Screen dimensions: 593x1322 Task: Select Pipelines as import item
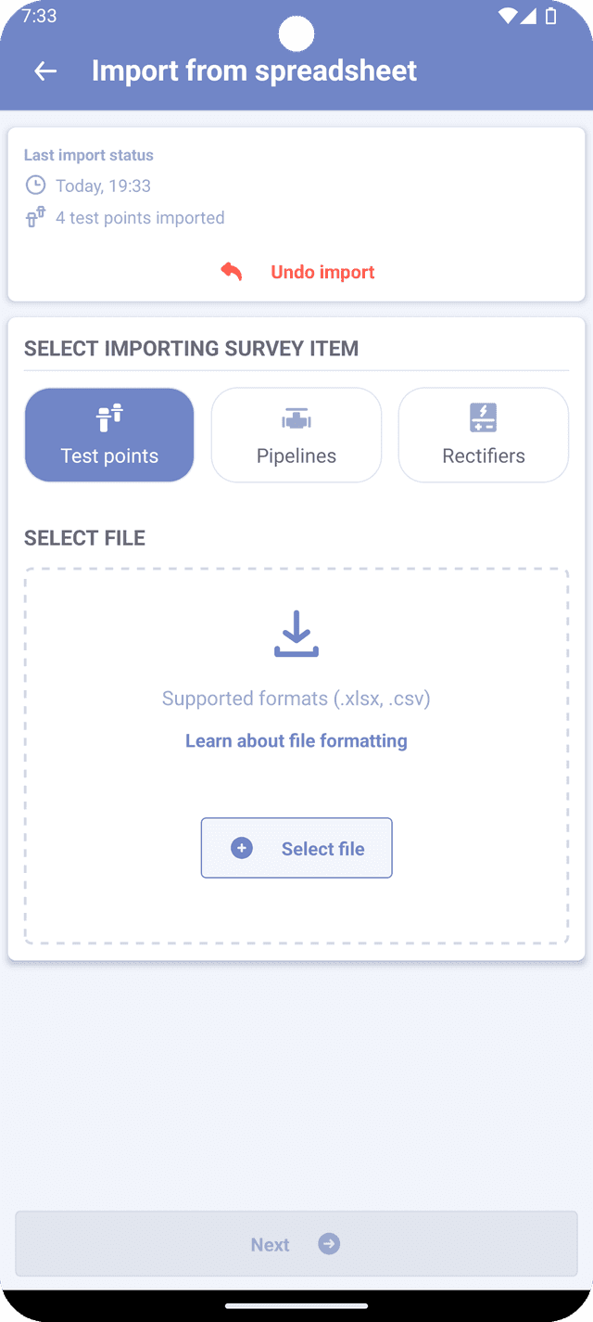tap(296, 435)
